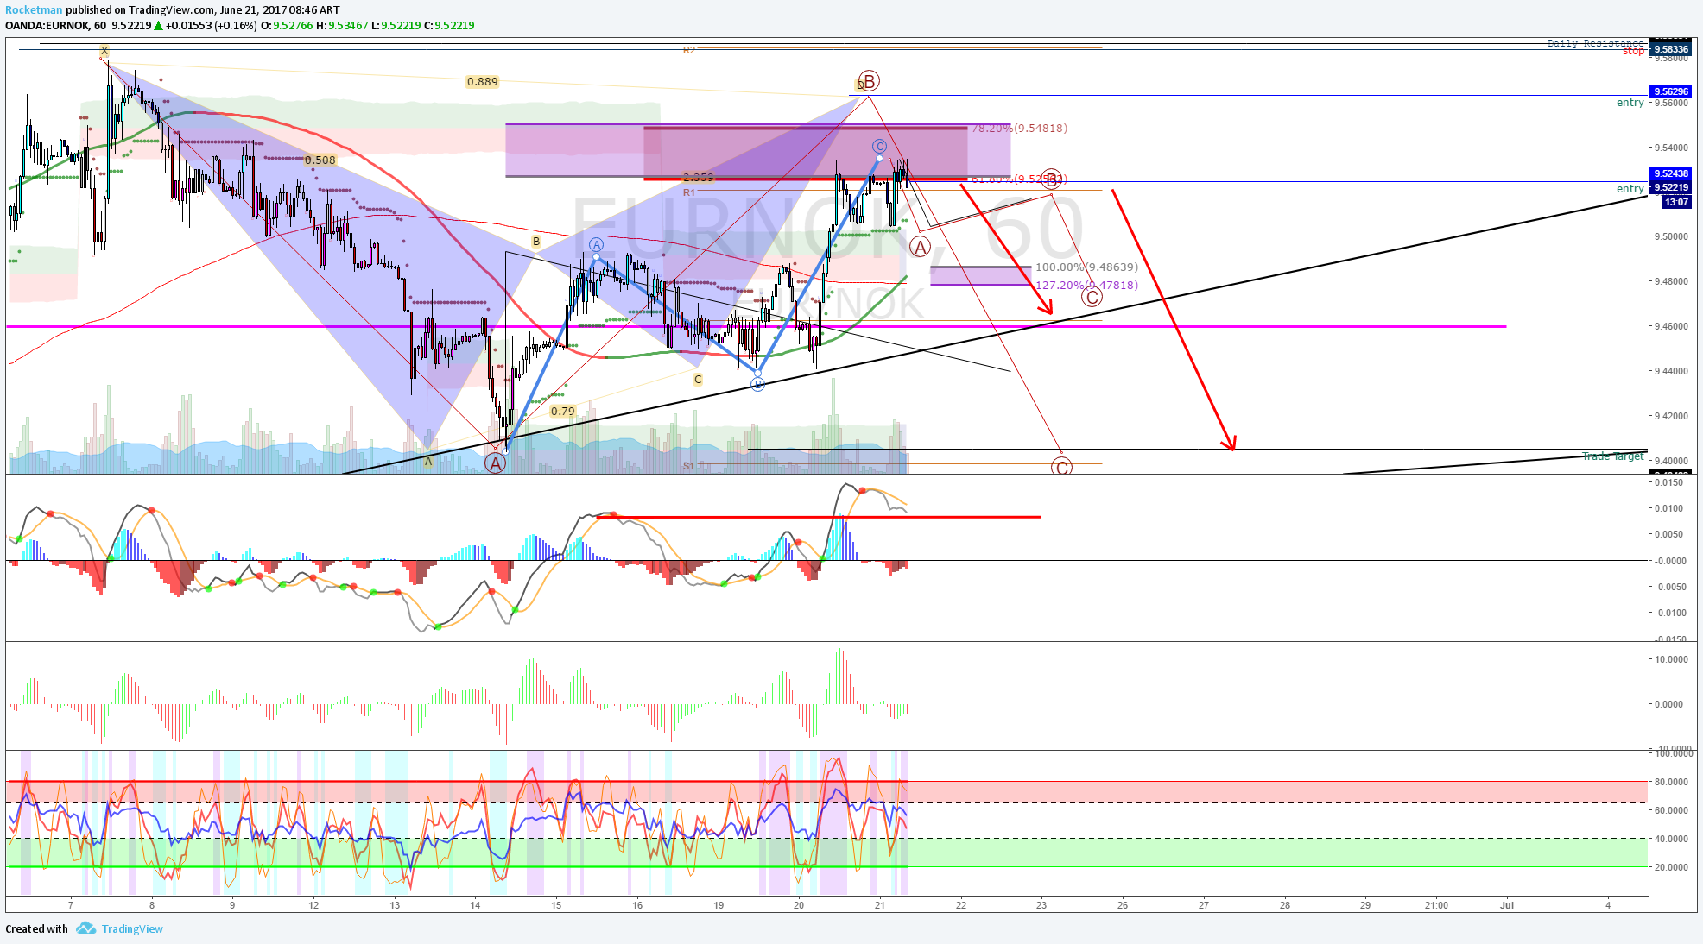This screenshot has height=944, width=1703.
Task: Click the 20.0000 oscillator axis value
Action: pyautogui.click(x=1671, y=867)
